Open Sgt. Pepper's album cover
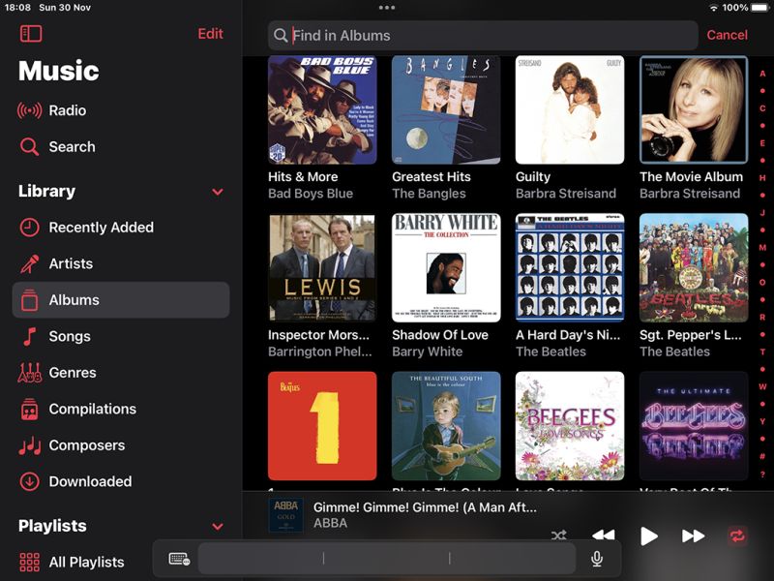Image resolution: width=774 pixels, height=581 pixels. (x=694, y=268)
